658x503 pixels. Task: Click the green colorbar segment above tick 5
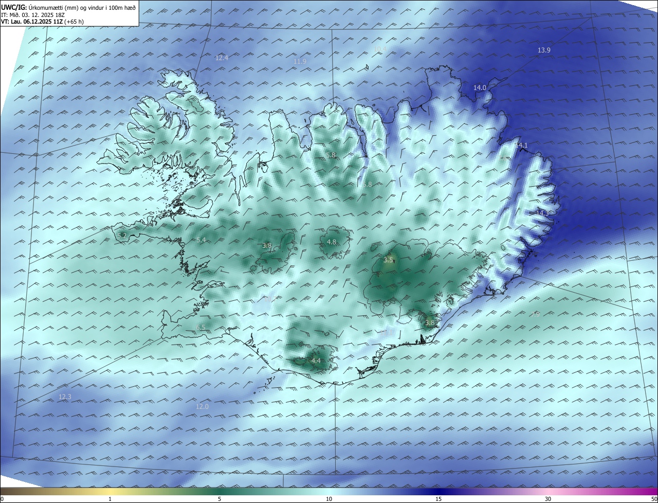(x=220, y=491)
